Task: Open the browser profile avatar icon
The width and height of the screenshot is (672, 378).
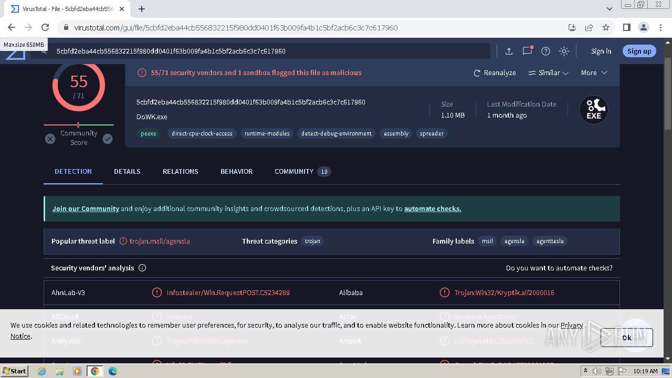Action: coord(643,27)
